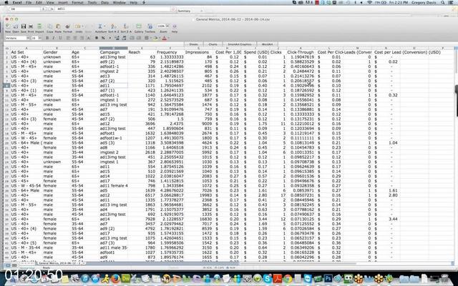Open the File menu
Image resolution: width=458 pixels, height=286 pixels.
[29, 2]
